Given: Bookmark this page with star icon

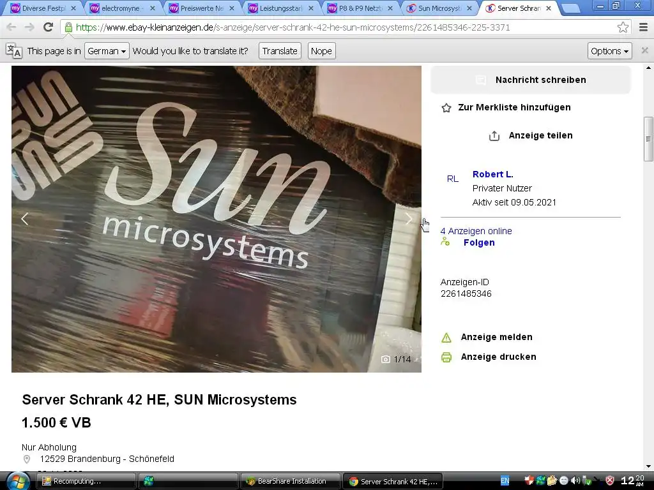Looking at the screenshot, I should tap(623, 27).
